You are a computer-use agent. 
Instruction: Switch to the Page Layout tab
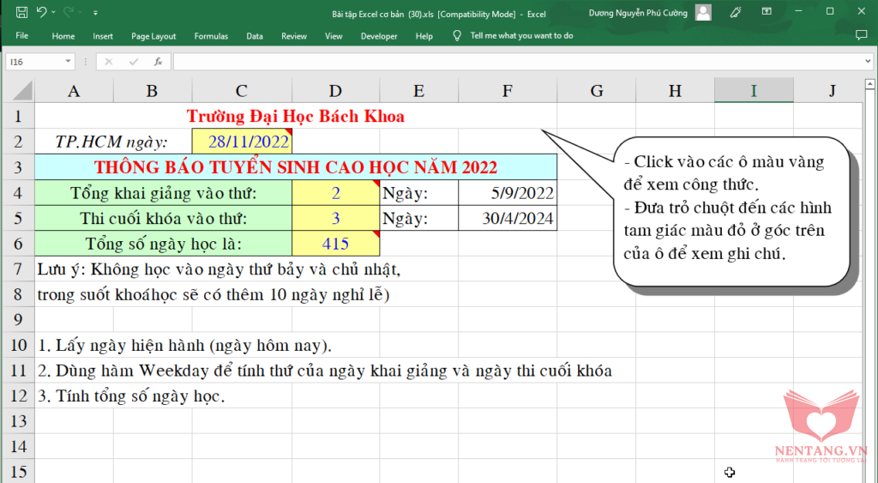153,36
